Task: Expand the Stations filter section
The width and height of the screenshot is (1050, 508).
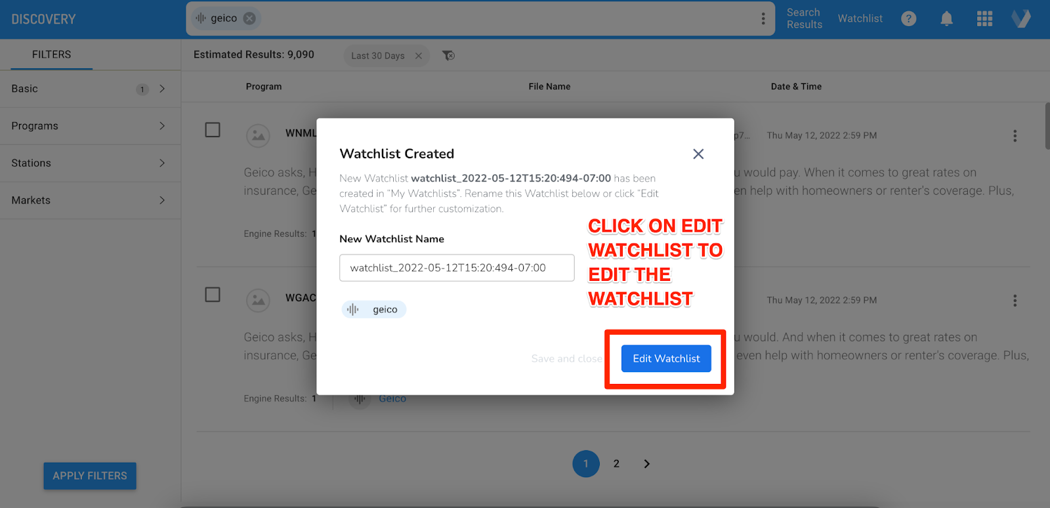Action: pos(90,163)
